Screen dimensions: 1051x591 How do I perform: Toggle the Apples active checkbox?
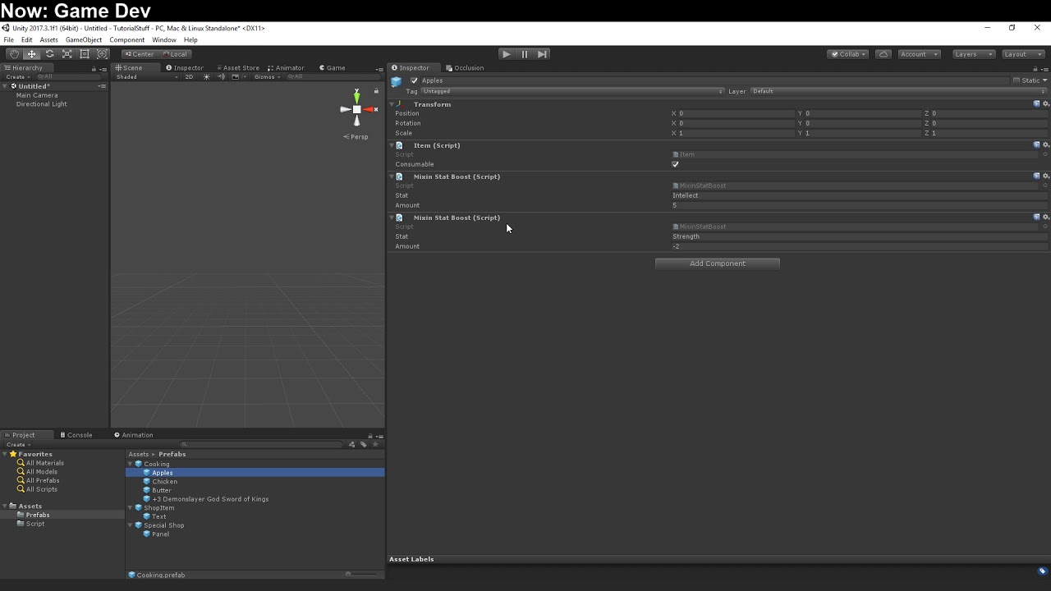(414, 80)
